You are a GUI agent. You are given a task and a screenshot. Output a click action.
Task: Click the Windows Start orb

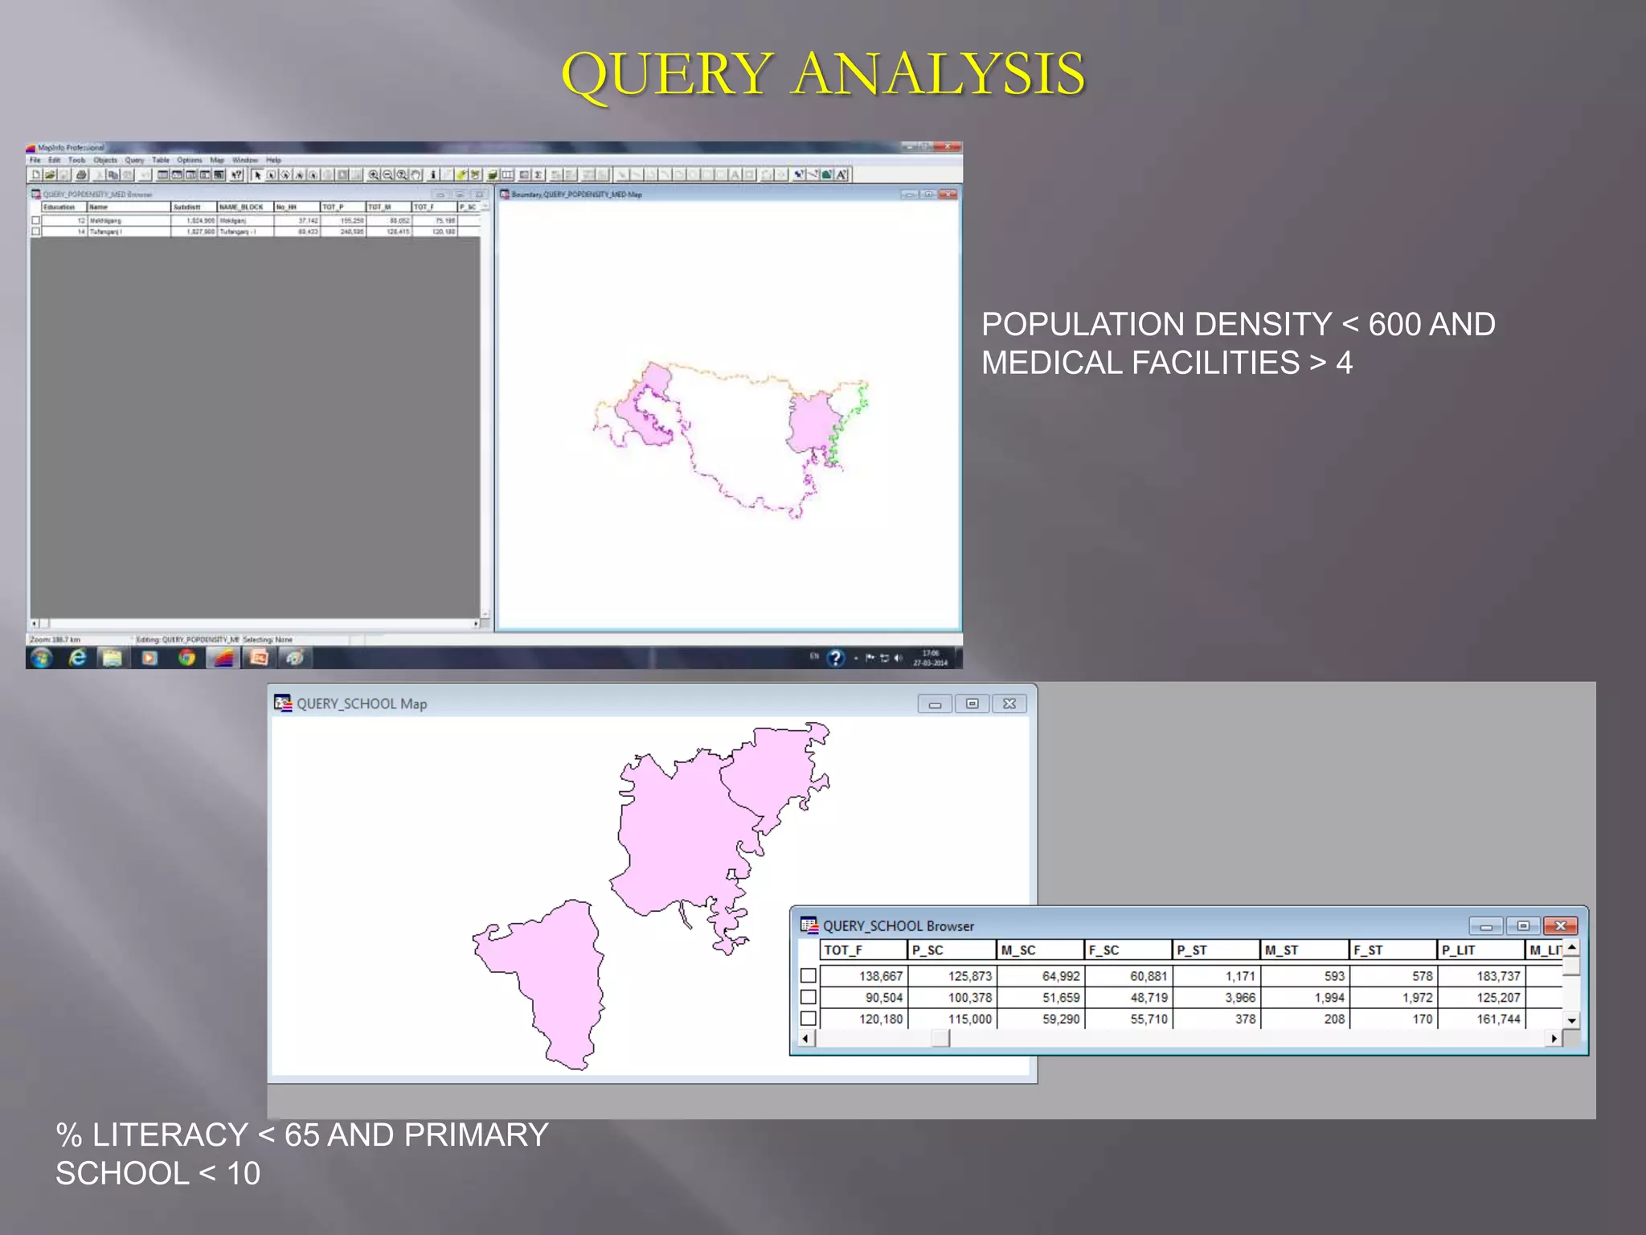[x=41, y=658]
